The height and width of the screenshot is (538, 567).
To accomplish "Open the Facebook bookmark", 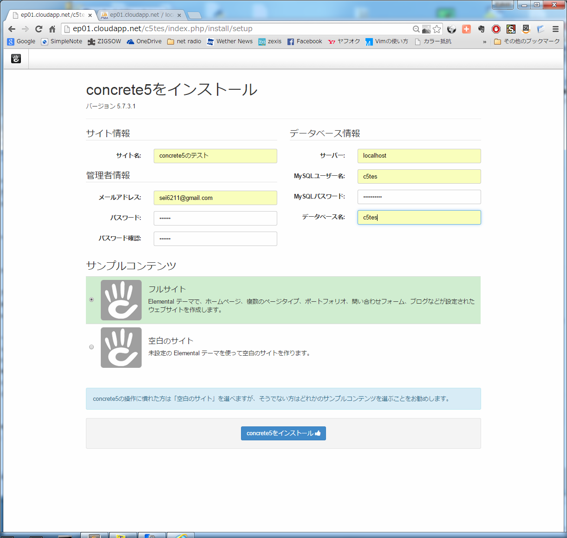I will click(x=305, y=41).
